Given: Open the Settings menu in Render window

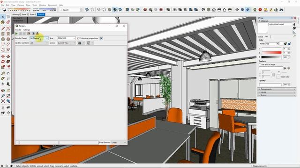Looking at the screenshot, I should [27, 30].
